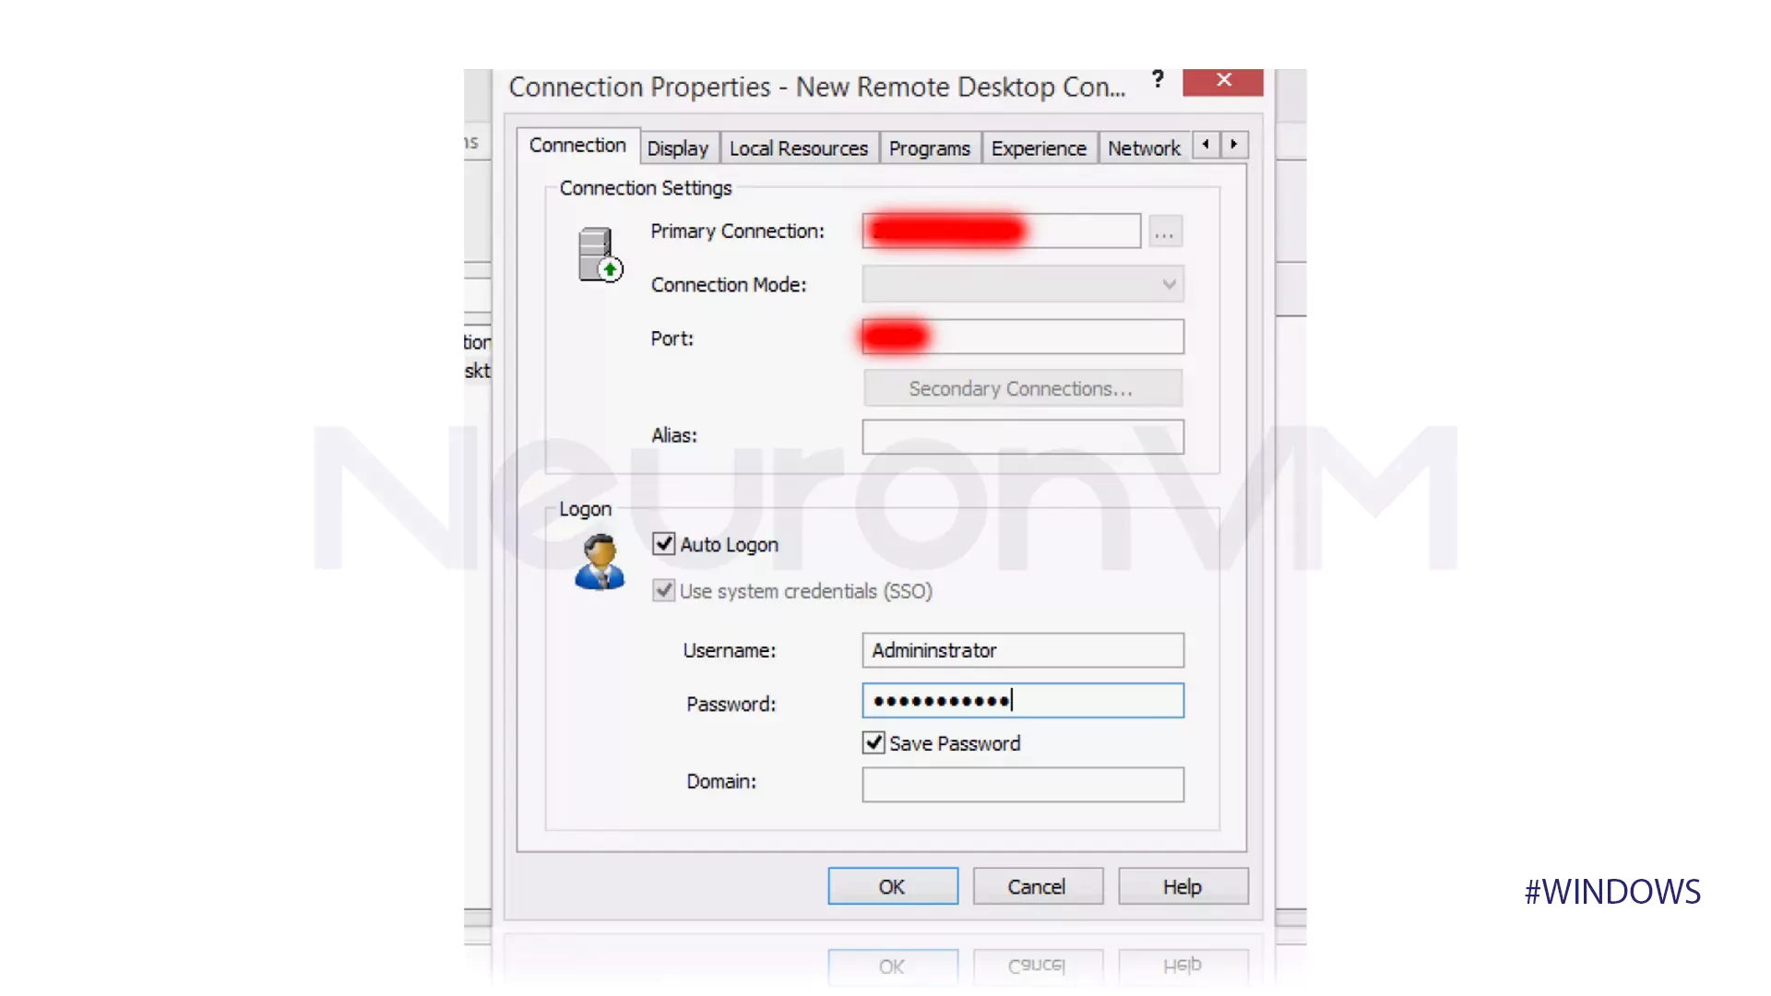
Task: Toggle Use system credentials SSO checkbox
Action: pos(664,590)
